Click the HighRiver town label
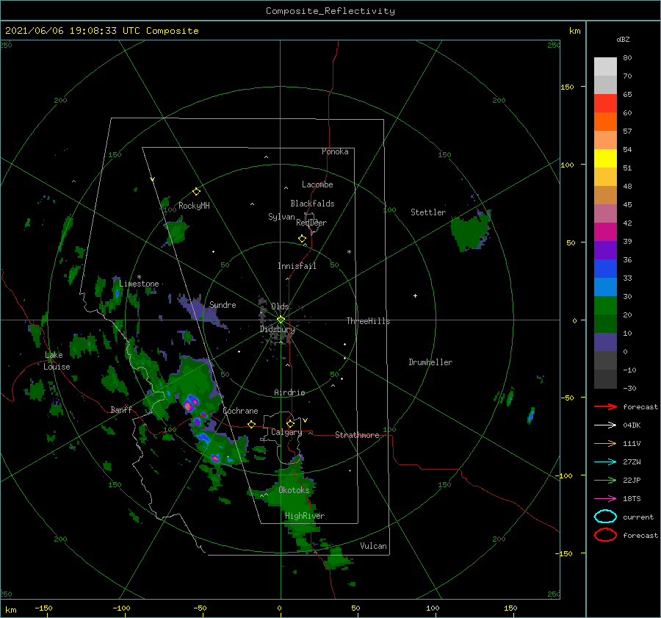Screen dimensions: 661x618 (305, 516)
